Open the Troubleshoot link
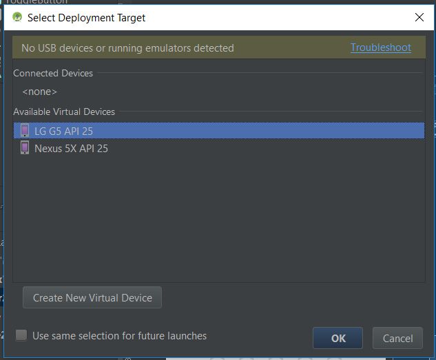This screenshot has width=436, height=360. tap(381, 47)
